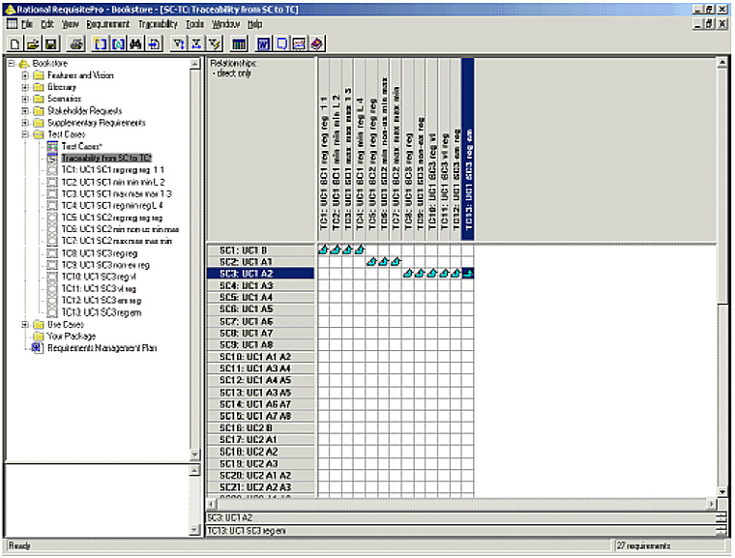
Task: Collapse the Bookstore root node
Action: pyautogui.click(x=12, y=63)
